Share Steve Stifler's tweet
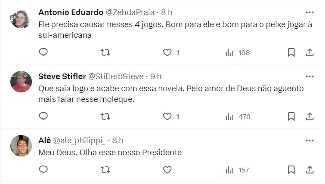The height and width of the screenshot is (184, 325). click(309, 117)
